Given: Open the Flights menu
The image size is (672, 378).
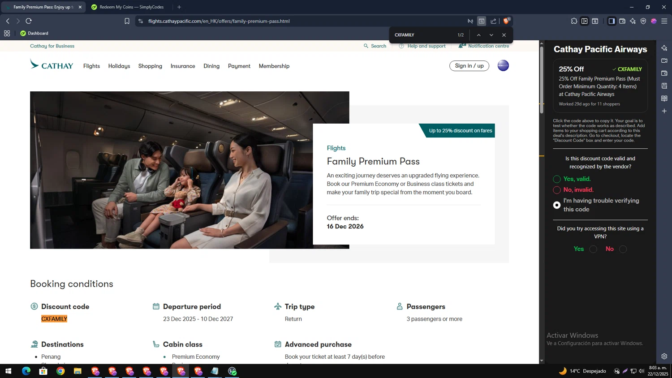Looking at the screenshot, I should [x=91, y=66].
